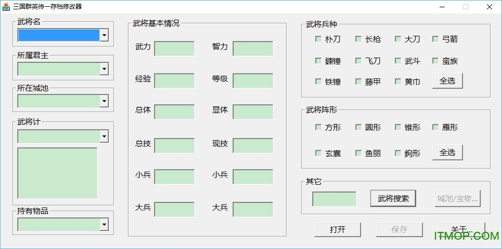The image size is (502, 249).
Task: Click the 武将搜索 button
Action: pos(393,199)
